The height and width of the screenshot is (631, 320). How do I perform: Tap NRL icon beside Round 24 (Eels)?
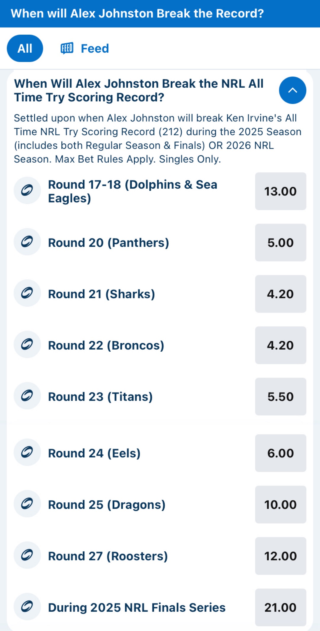(x=27, y=452)
